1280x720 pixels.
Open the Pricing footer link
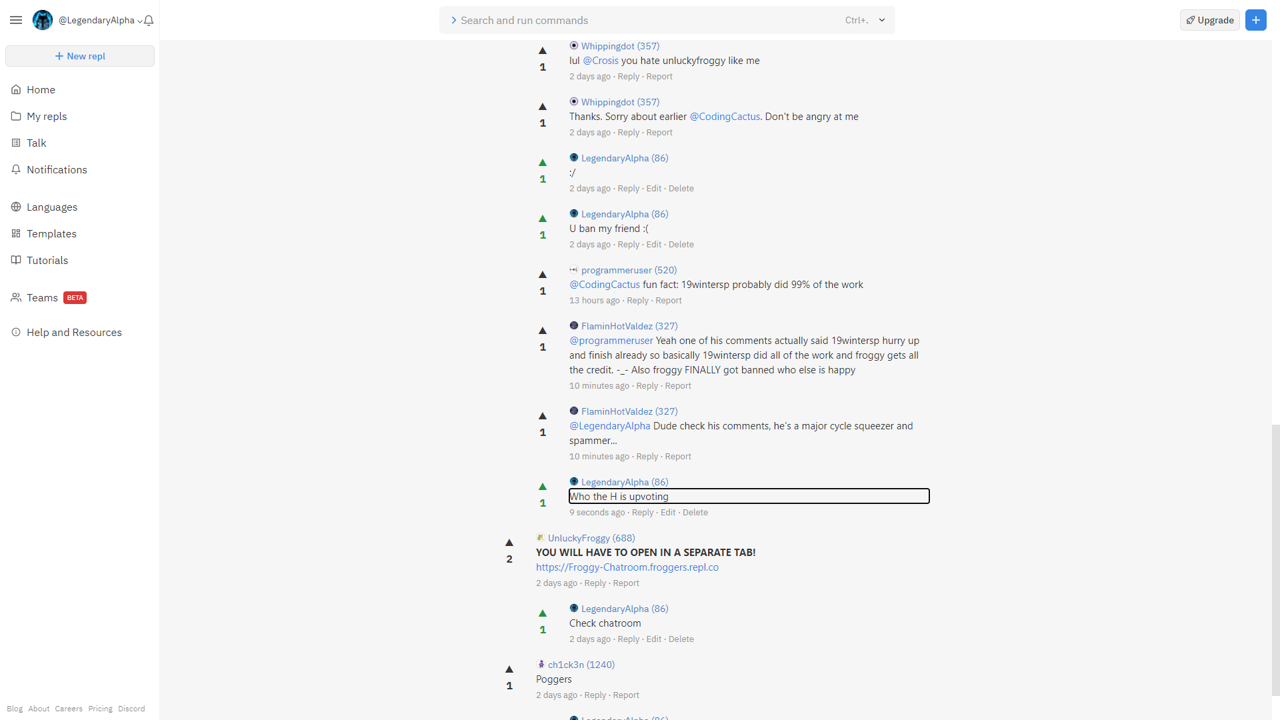(x=100, y=709)
